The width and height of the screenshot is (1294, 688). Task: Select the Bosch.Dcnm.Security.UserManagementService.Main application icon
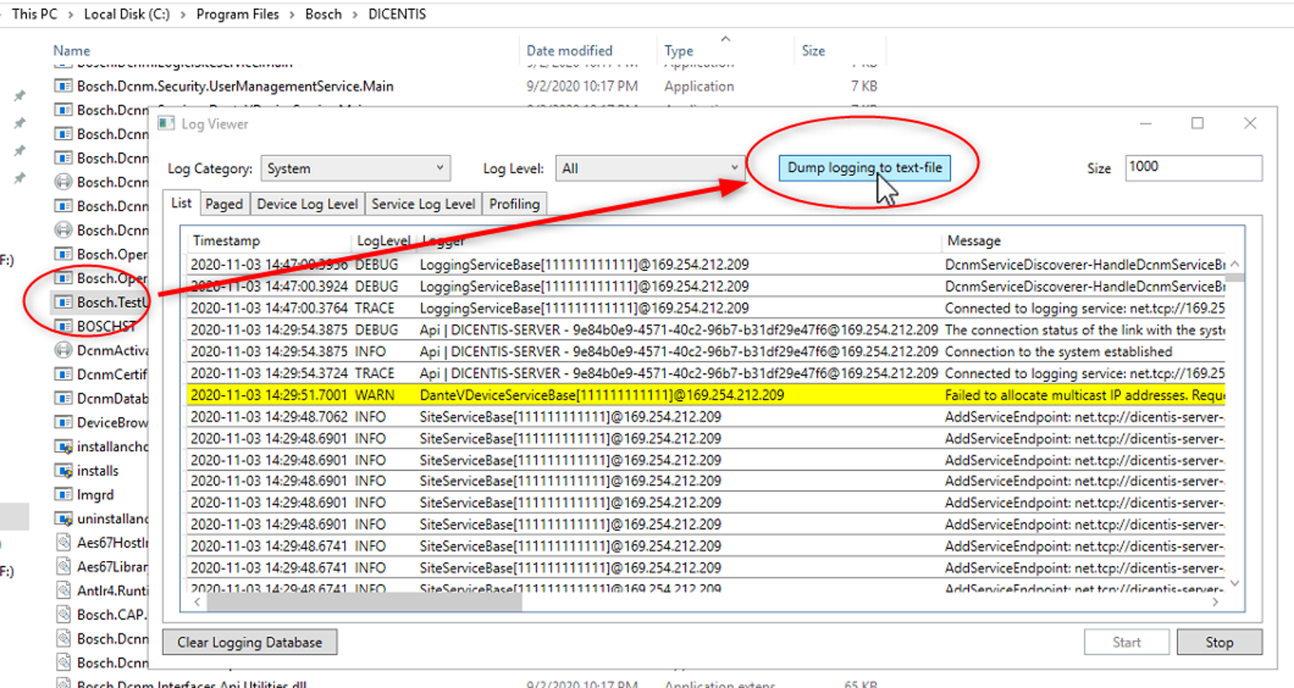click(63, 86)
